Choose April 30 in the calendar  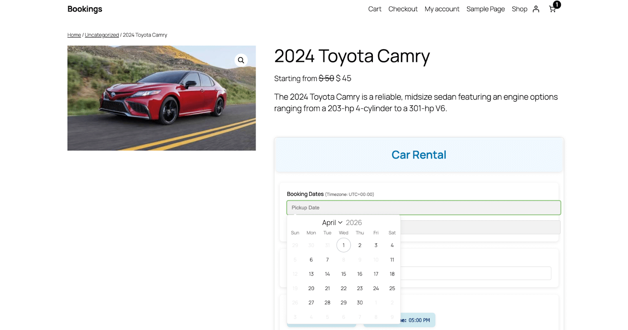pyautogui.click(x=360, y=303)
